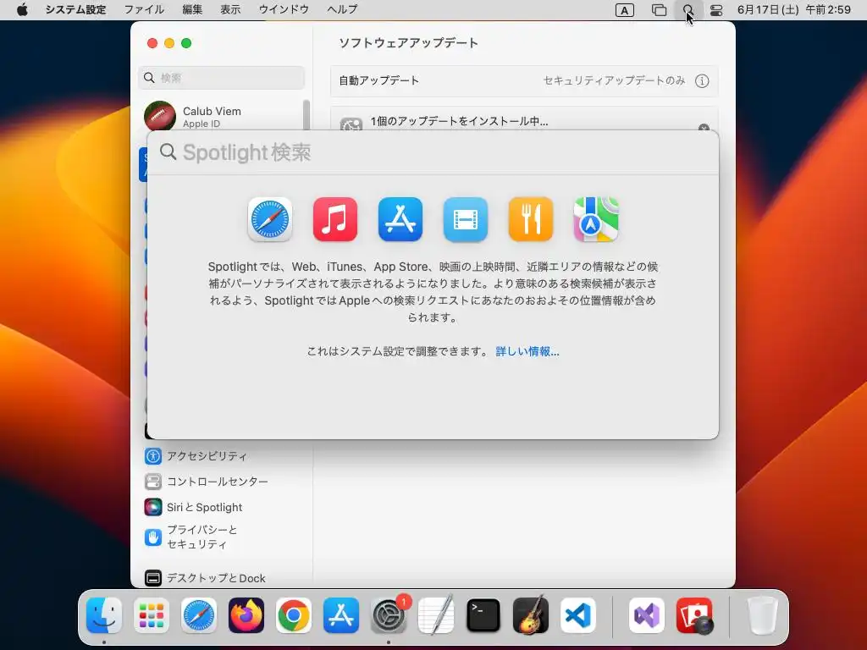867x650 pixels.
Task: Open Photo Booth from the Dock
Action: [694, 615]
